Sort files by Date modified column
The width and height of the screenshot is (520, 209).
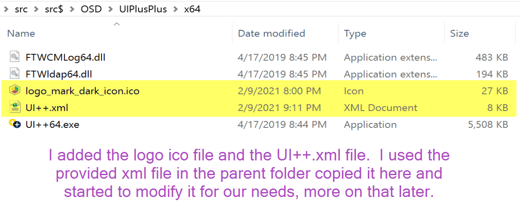(271, 33)
